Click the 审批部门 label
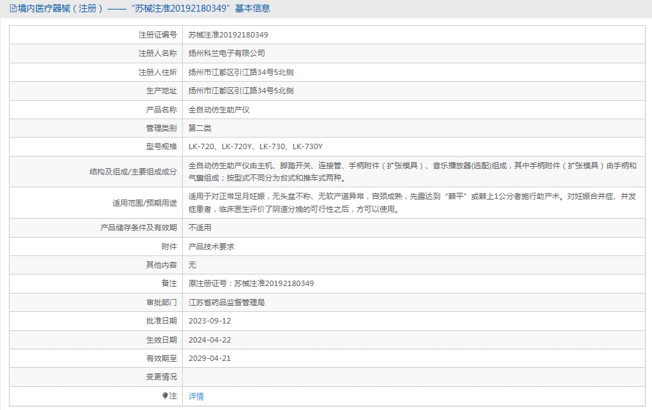Screen dimensions: 652x410 click(x=162, y=302)
